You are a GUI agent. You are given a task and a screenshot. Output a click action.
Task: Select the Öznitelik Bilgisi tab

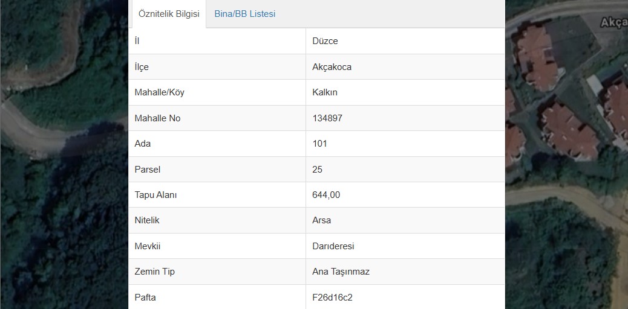[x=169, y=14]
